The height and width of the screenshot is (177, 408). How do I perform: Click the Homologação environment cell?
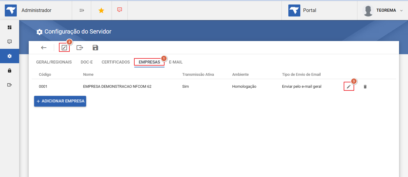click(x=244, y=87)
